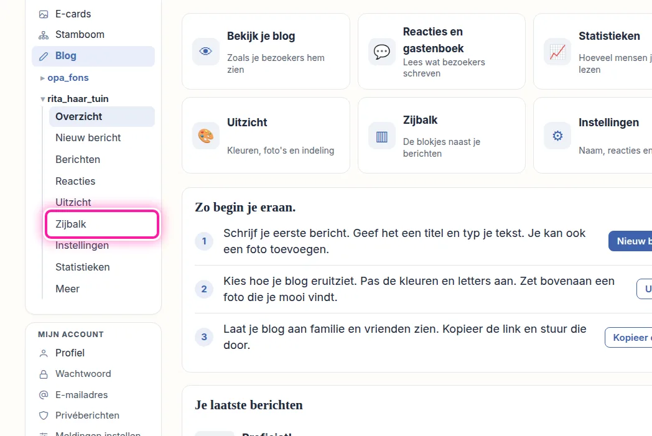
Task: Open Instellingen in the sidebar tree
Action: pos(102,246)
